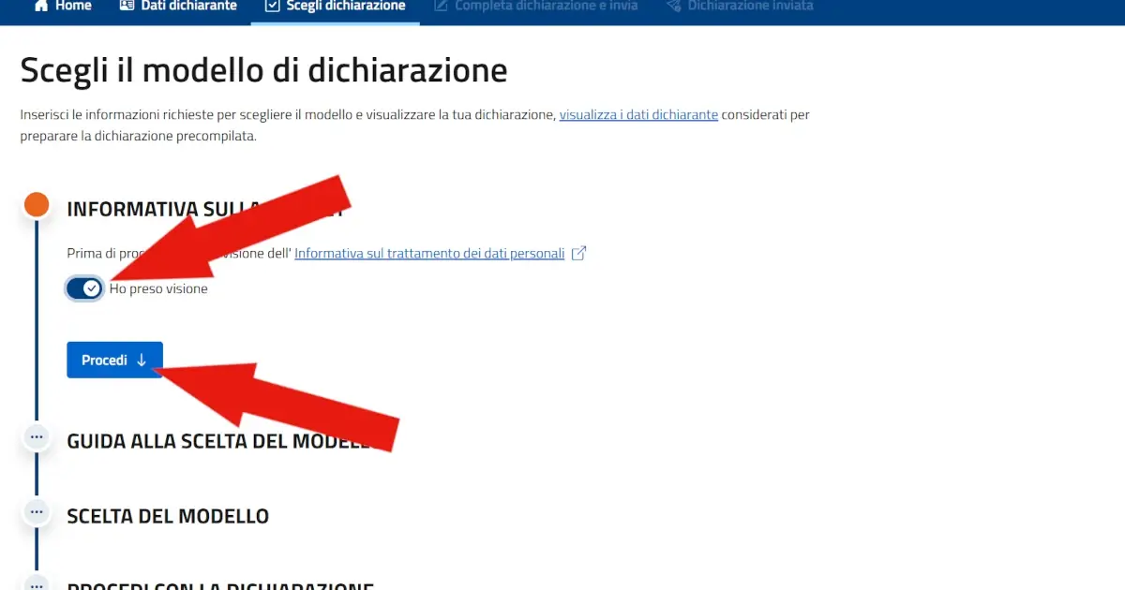The width and height of the screenshot is (1125, 590).
Task: Click the Ho preso visione label
Action: click(158, 288)
